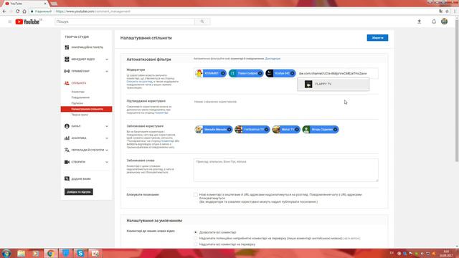This screenshot has height=258, width=459.
Task: Click the browser home icon
Action: tap(24, 11)
